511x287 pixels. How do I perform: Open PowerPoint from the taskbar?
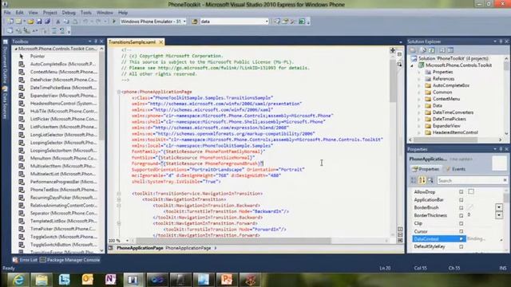point(227,280)
